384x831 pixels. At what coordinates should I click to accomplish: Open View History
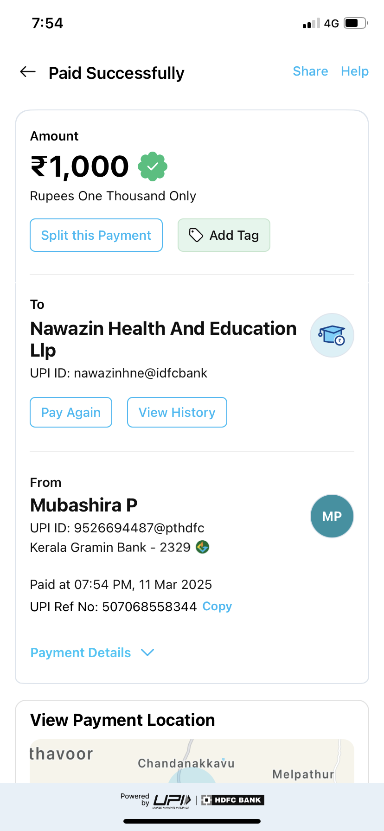coord(177,412)
